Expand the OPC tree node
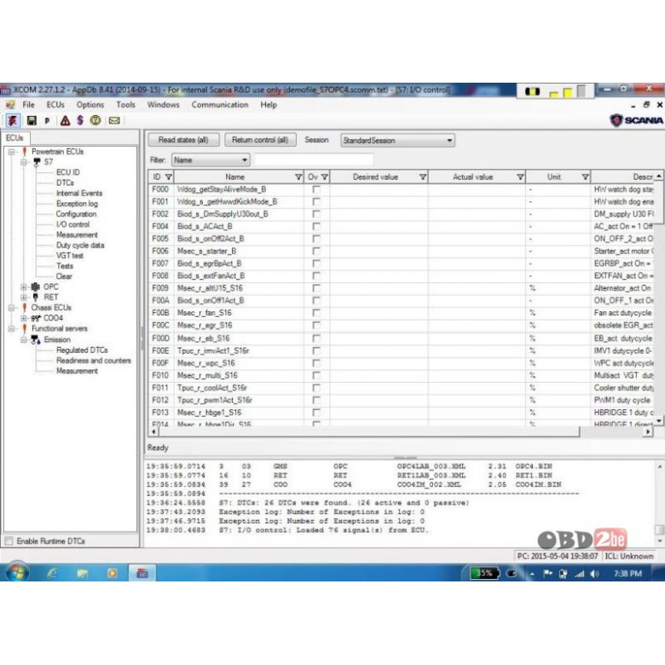This screenshot has height=665, width=665. [x=24, y=287]
